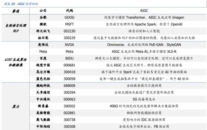The width and height of the screenshot is (207, 130).
Task: Click stock code '300058'
Action: point(69,79)
